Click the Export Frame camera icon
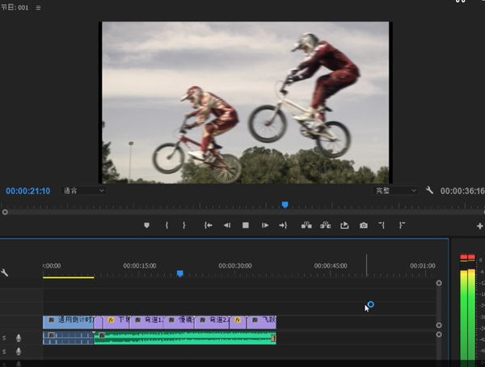The image size is (485, 367). 363,226
